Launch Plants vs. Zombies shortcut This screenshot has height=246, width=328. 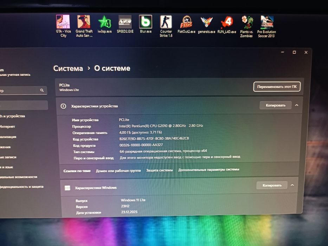pos(246,27)
